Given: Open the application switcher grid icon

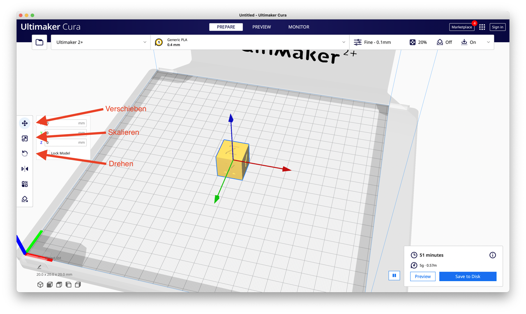Looking at the screenshot, I should pyautogui.click(x=482, y=27).
